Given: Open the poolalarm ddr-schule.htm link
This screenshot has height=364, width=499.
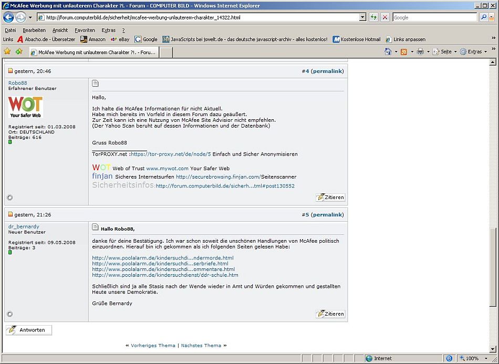Looking at the screenshot, I should [x=165, y=275].
